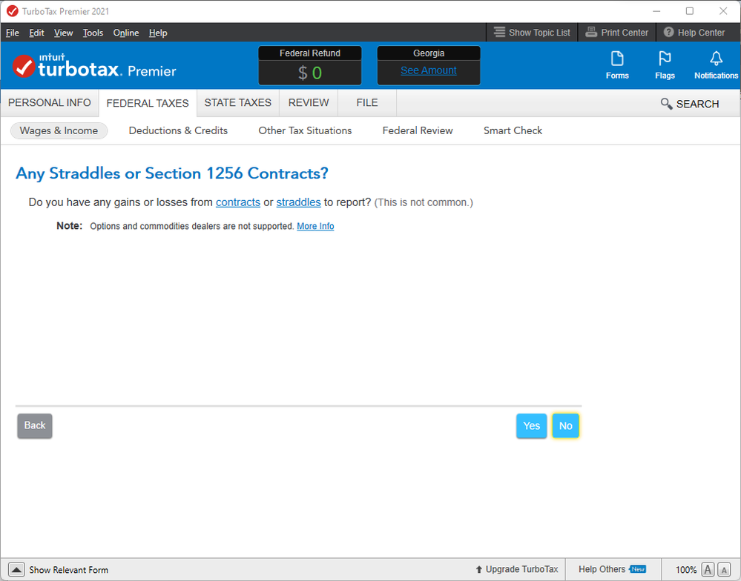Open the Flags icon
741x581 pixels.
click(x=665, y=65)
